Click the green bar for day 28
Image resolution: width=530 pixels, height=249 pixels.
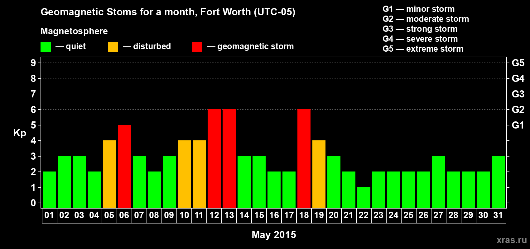(x=454, y=190)
